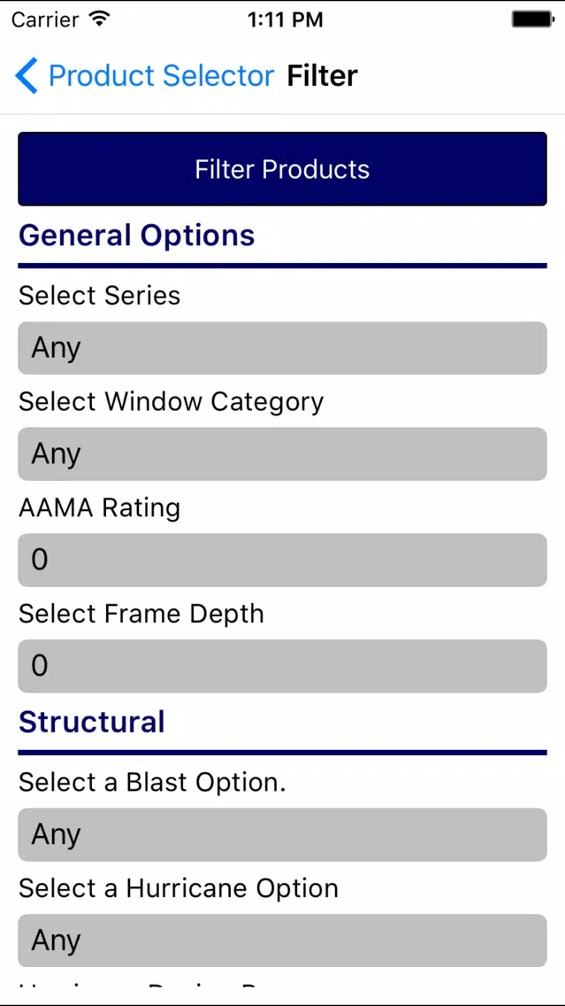565x1006 pixels.
Task: Tap the Carrier text in status bar
Action: point(47,19)
